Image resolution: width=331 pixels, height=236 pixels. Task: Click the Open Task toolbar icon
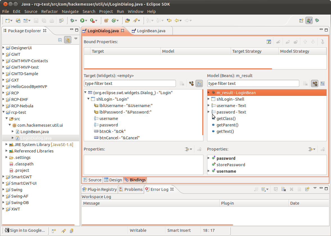(x=62, y=20)
